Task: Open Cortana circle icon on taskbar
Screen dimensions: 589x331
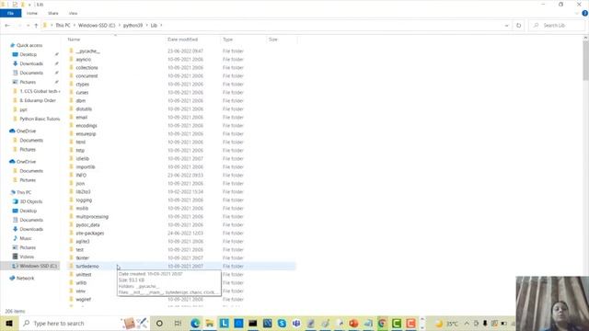Action: pyautogui.click(x=159, y=323)
